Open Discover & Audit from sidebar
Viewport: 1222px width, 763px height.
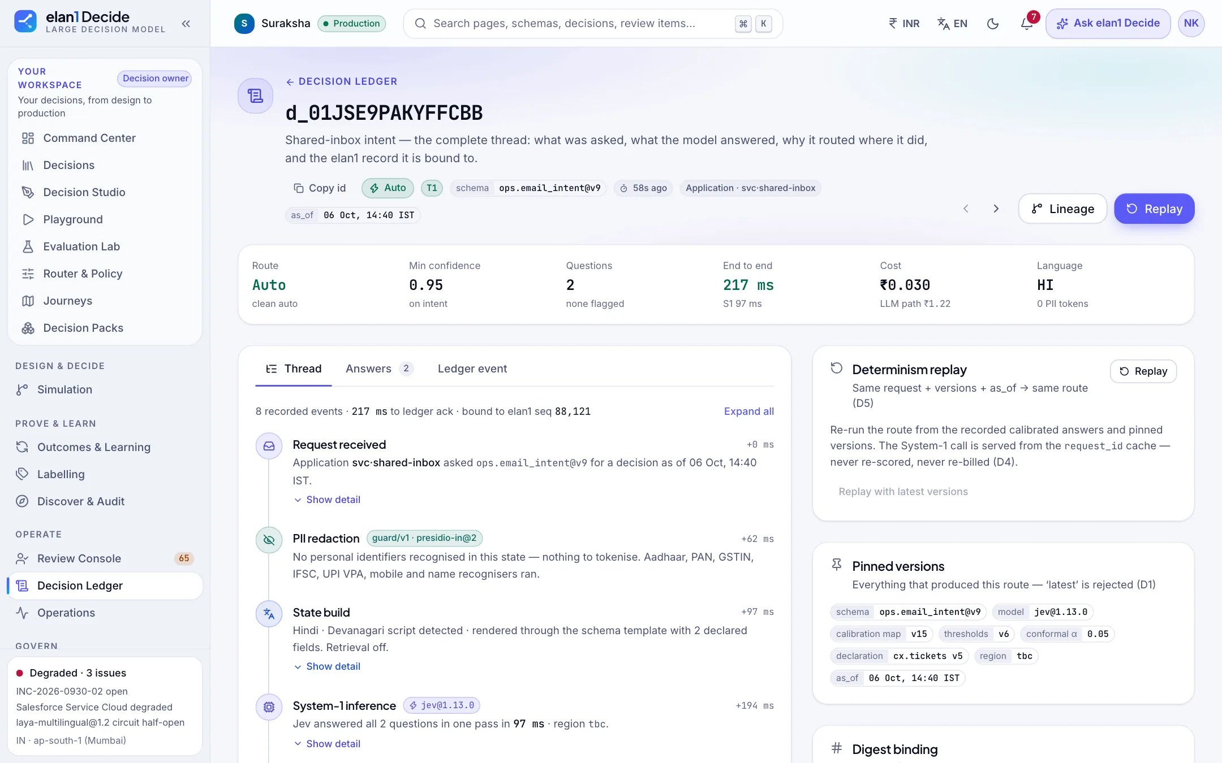(105, 502)
